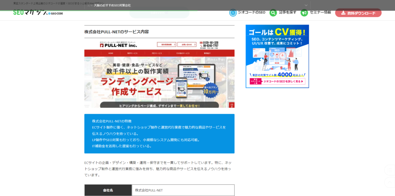
Task: Click the heading 株式会社PULL-NETのサービス内容
Action: (116, 32)
